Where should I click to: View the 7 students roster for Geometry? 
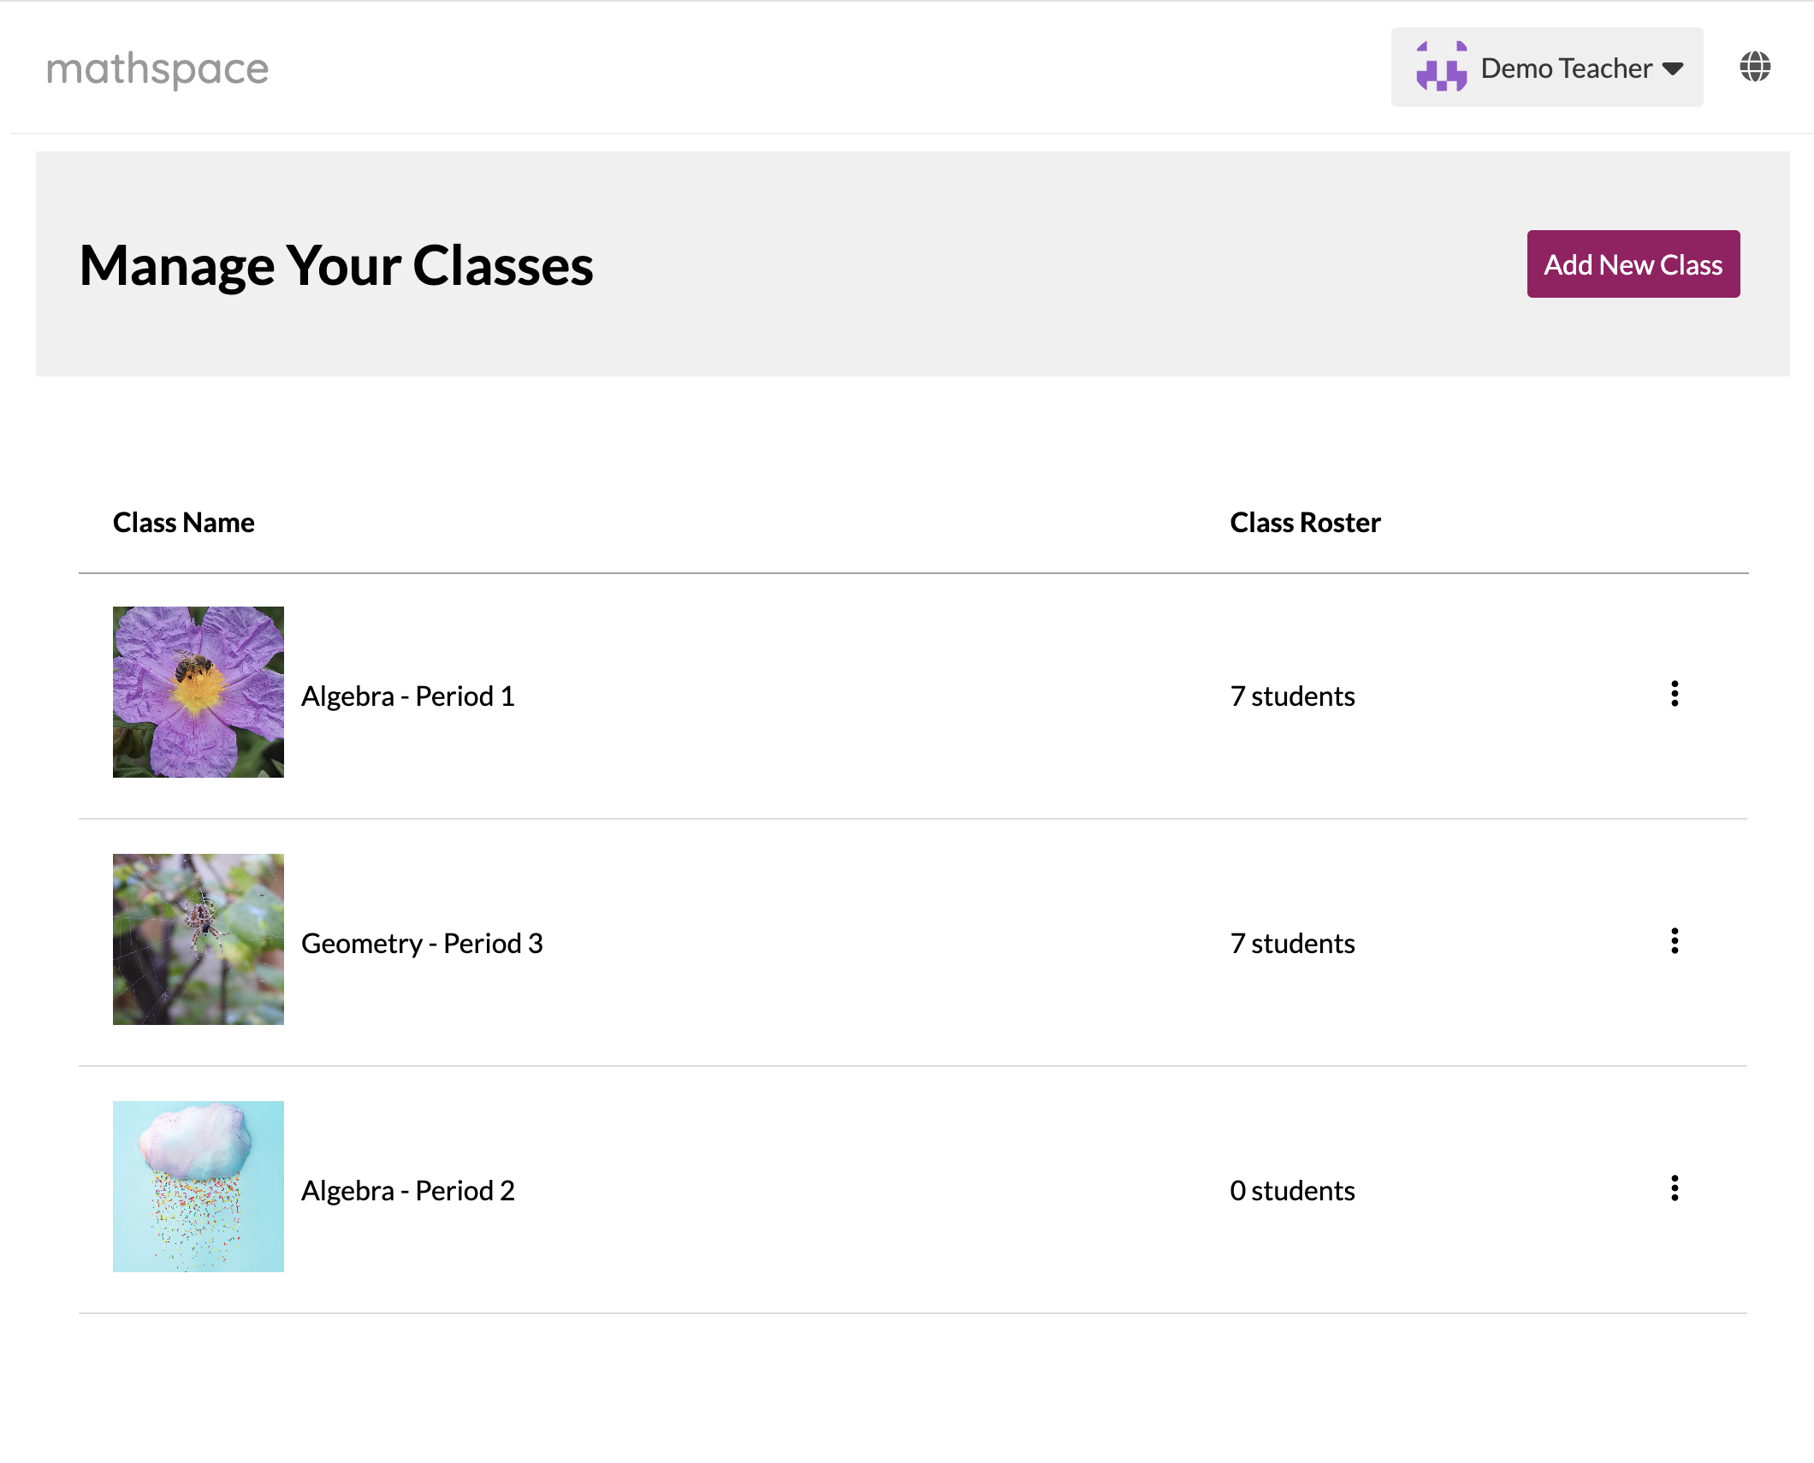pyautogui.click(x=1292, y=944)
